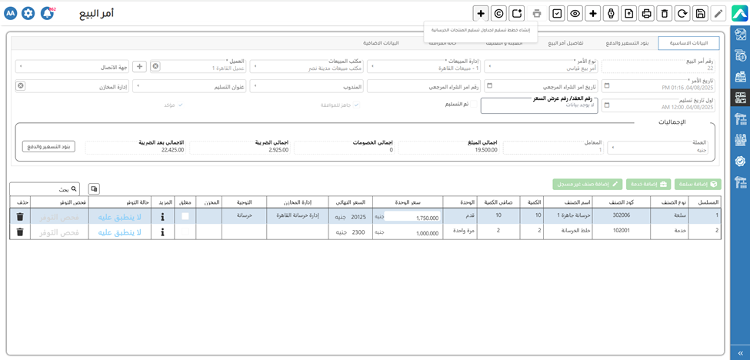Open the notifications bell icon

(47, 14)
